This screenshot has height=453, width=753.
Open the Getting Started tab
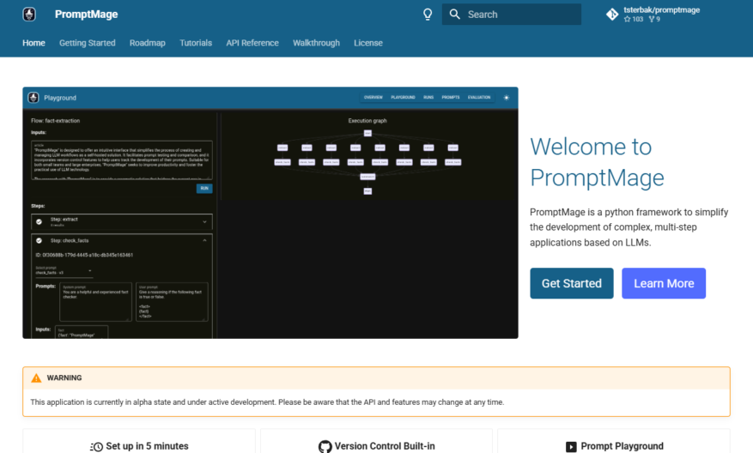click(88, 43)
